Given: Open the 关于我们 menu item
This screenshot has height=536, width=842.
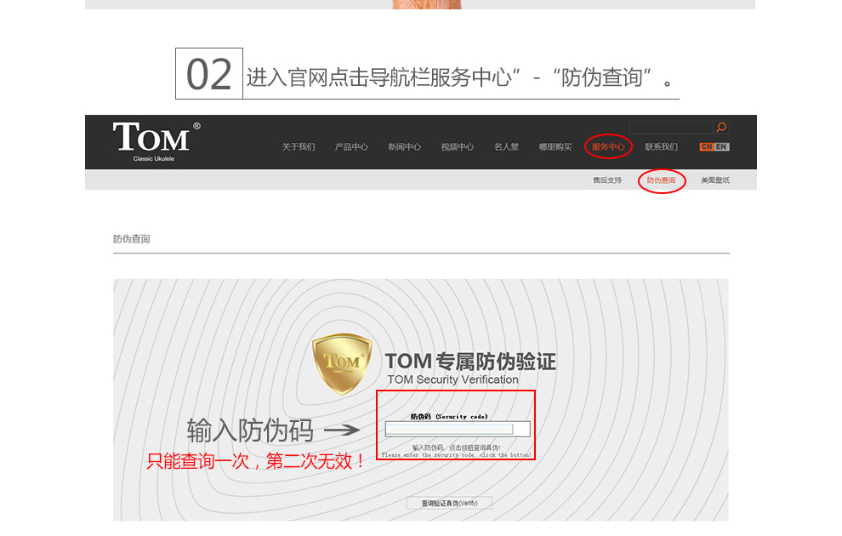Looking at the screenshot, I should point(299,146).
